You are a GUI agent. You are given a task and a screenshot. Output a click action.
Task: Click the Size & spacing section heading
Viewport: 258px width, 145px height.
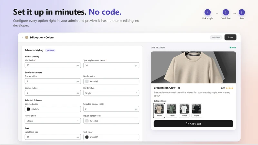[32, 57]
